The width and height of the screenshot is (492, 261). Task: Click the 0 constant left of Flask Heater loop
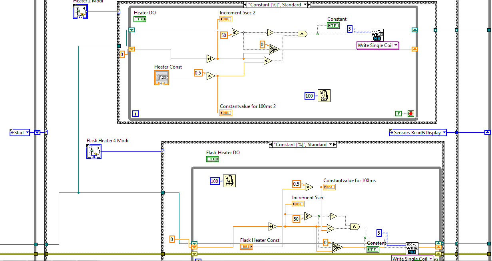172,239
